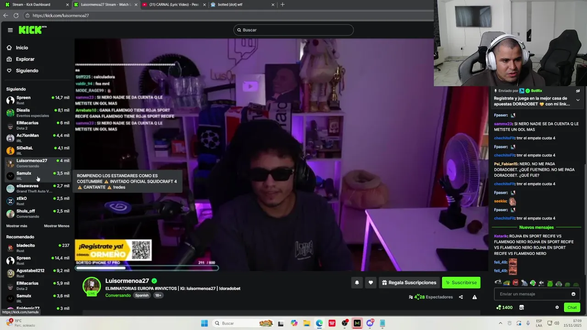This screenshot has height=330, width=587.
Task: Click Regala Suscripciones button
Action: point(409,283)
